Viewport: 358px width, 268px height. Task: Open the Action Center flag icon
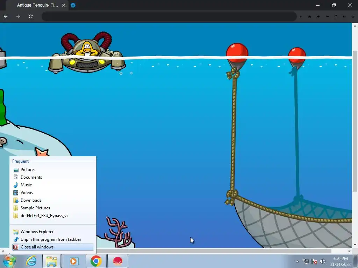pyautogui.click(x=314, y=261)
